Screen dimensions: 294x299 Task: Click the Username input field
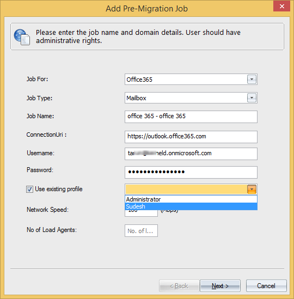(x=191, y=154)
